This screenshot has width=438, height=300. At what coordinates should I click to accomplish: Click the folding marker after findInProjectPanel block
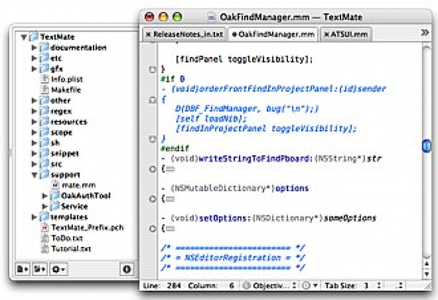tap(152, 139)
